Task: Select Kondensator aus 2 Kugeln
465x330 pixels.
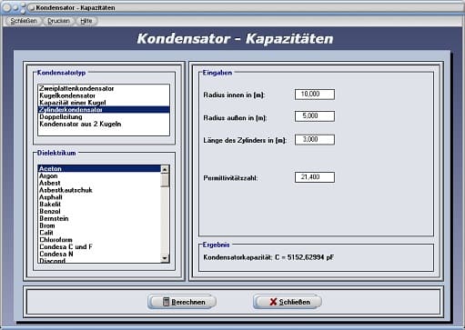Action: pyautogui.click(x=104, y=124)
